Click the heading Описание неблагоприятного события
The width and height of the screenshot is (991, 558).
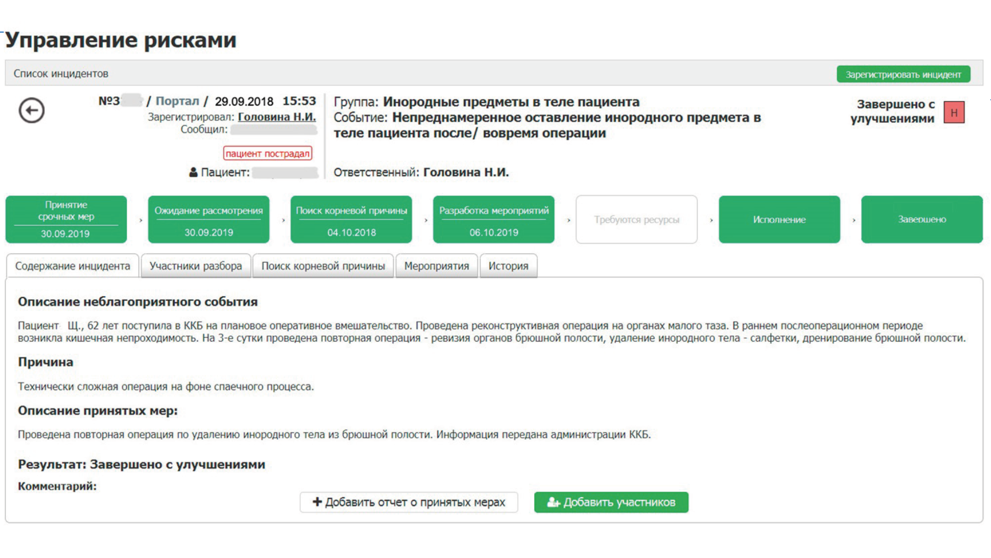point(138,302)
